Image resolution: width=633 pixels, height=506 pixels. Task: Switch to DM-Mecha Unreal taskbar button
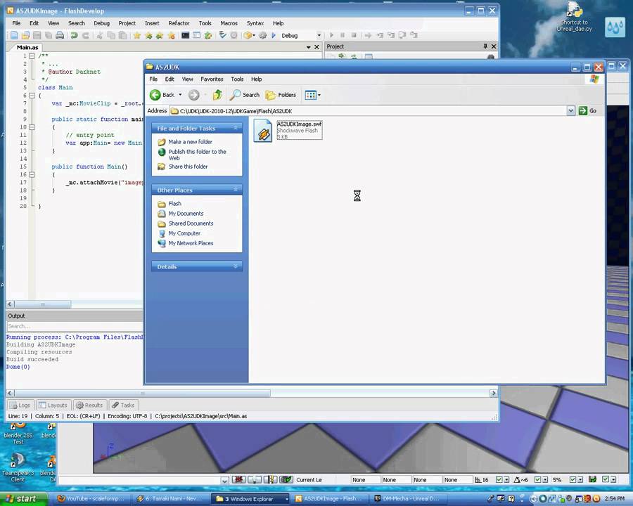pyautogui.click(x=409, y=499)
